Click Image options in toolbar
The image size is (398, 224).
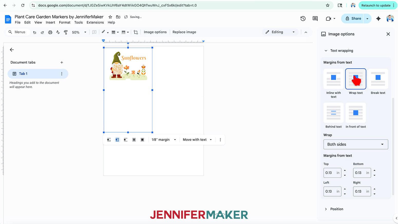coord(155,32)
